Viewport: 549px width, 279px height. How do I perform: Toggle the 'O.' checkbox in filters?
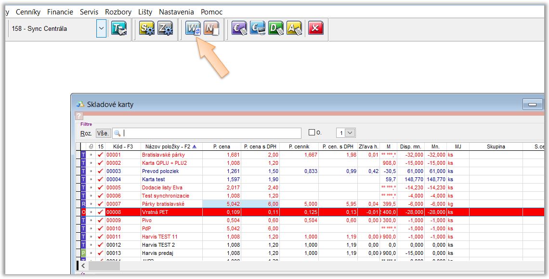(312, 133)
